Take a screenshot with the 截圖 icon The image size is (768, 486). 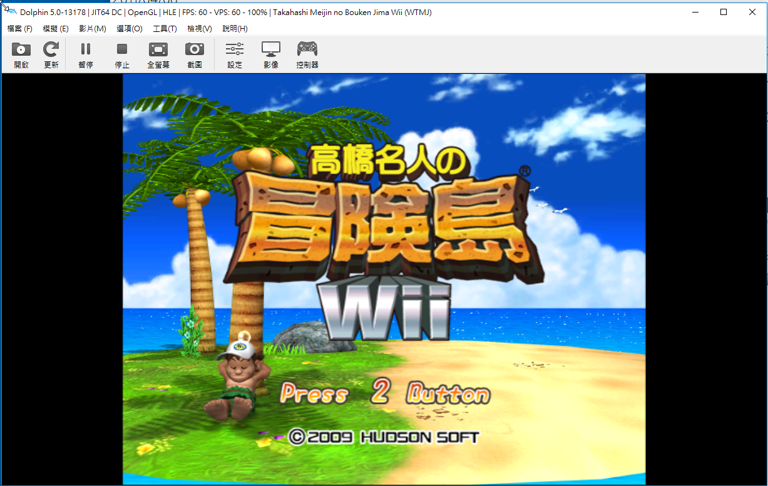click(x=195, y=49)
